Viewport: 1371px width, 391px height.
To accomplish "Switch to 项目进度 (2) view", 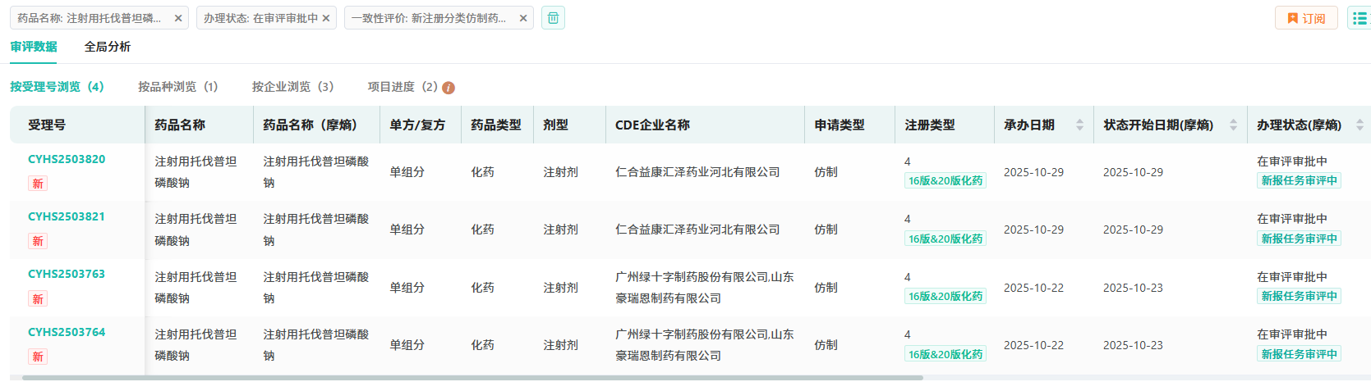I will pyautogui.click(x=403, y=87).
